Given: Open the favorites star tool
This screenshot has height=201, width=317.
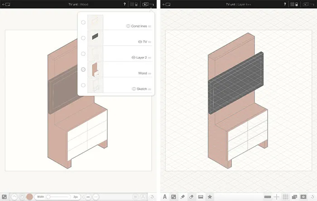Looking at the screenshot, I should coord(210,197).
